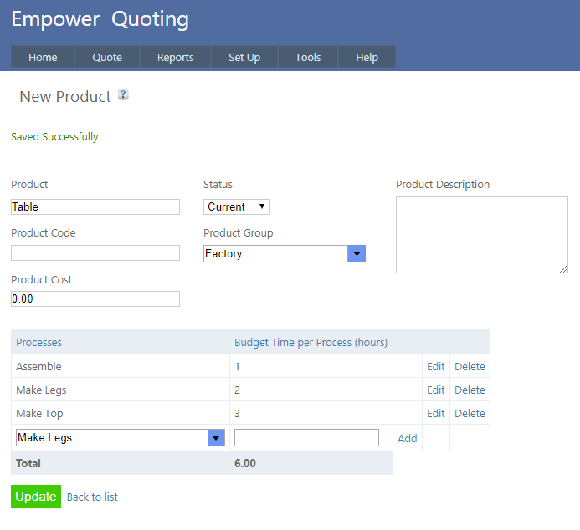Open the Status dropdown
The height and width of the screenshot is (530, 580).
tap(236, 206)
